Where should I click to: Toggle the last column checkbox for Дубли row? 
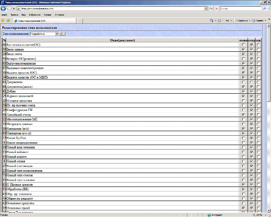[x=258, y=91]
